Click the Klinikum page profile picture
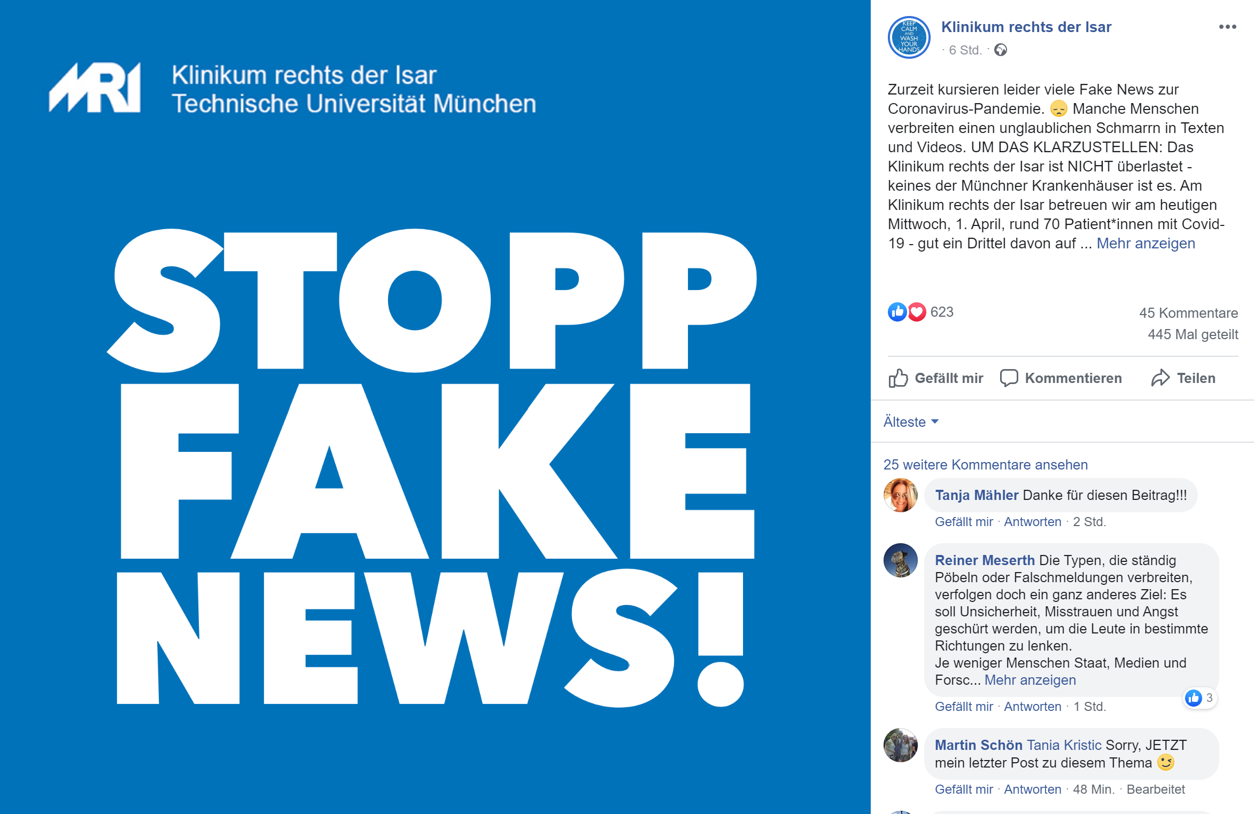The image size is (1254, 814). [909, 37]
